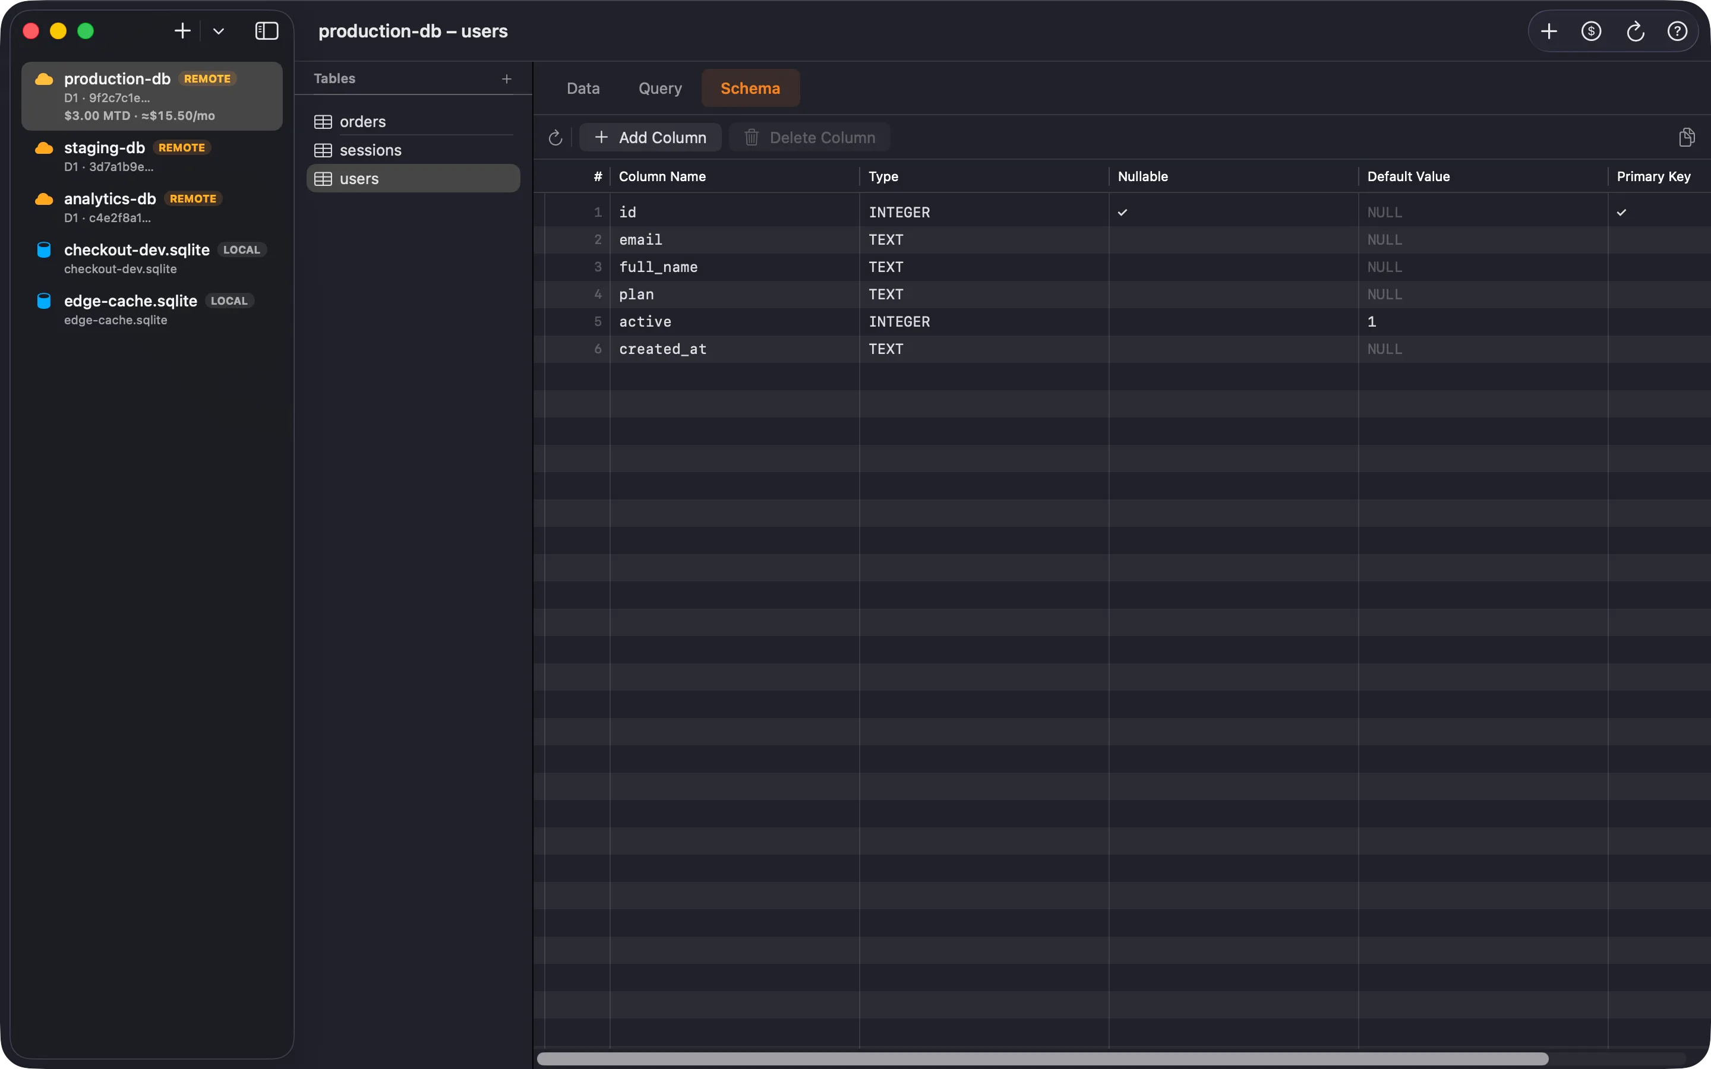This screenshot has width=1711, height=1069.
Task: Click the horizontal scrollbar at bottom
Action: tap(1042, 1058)
